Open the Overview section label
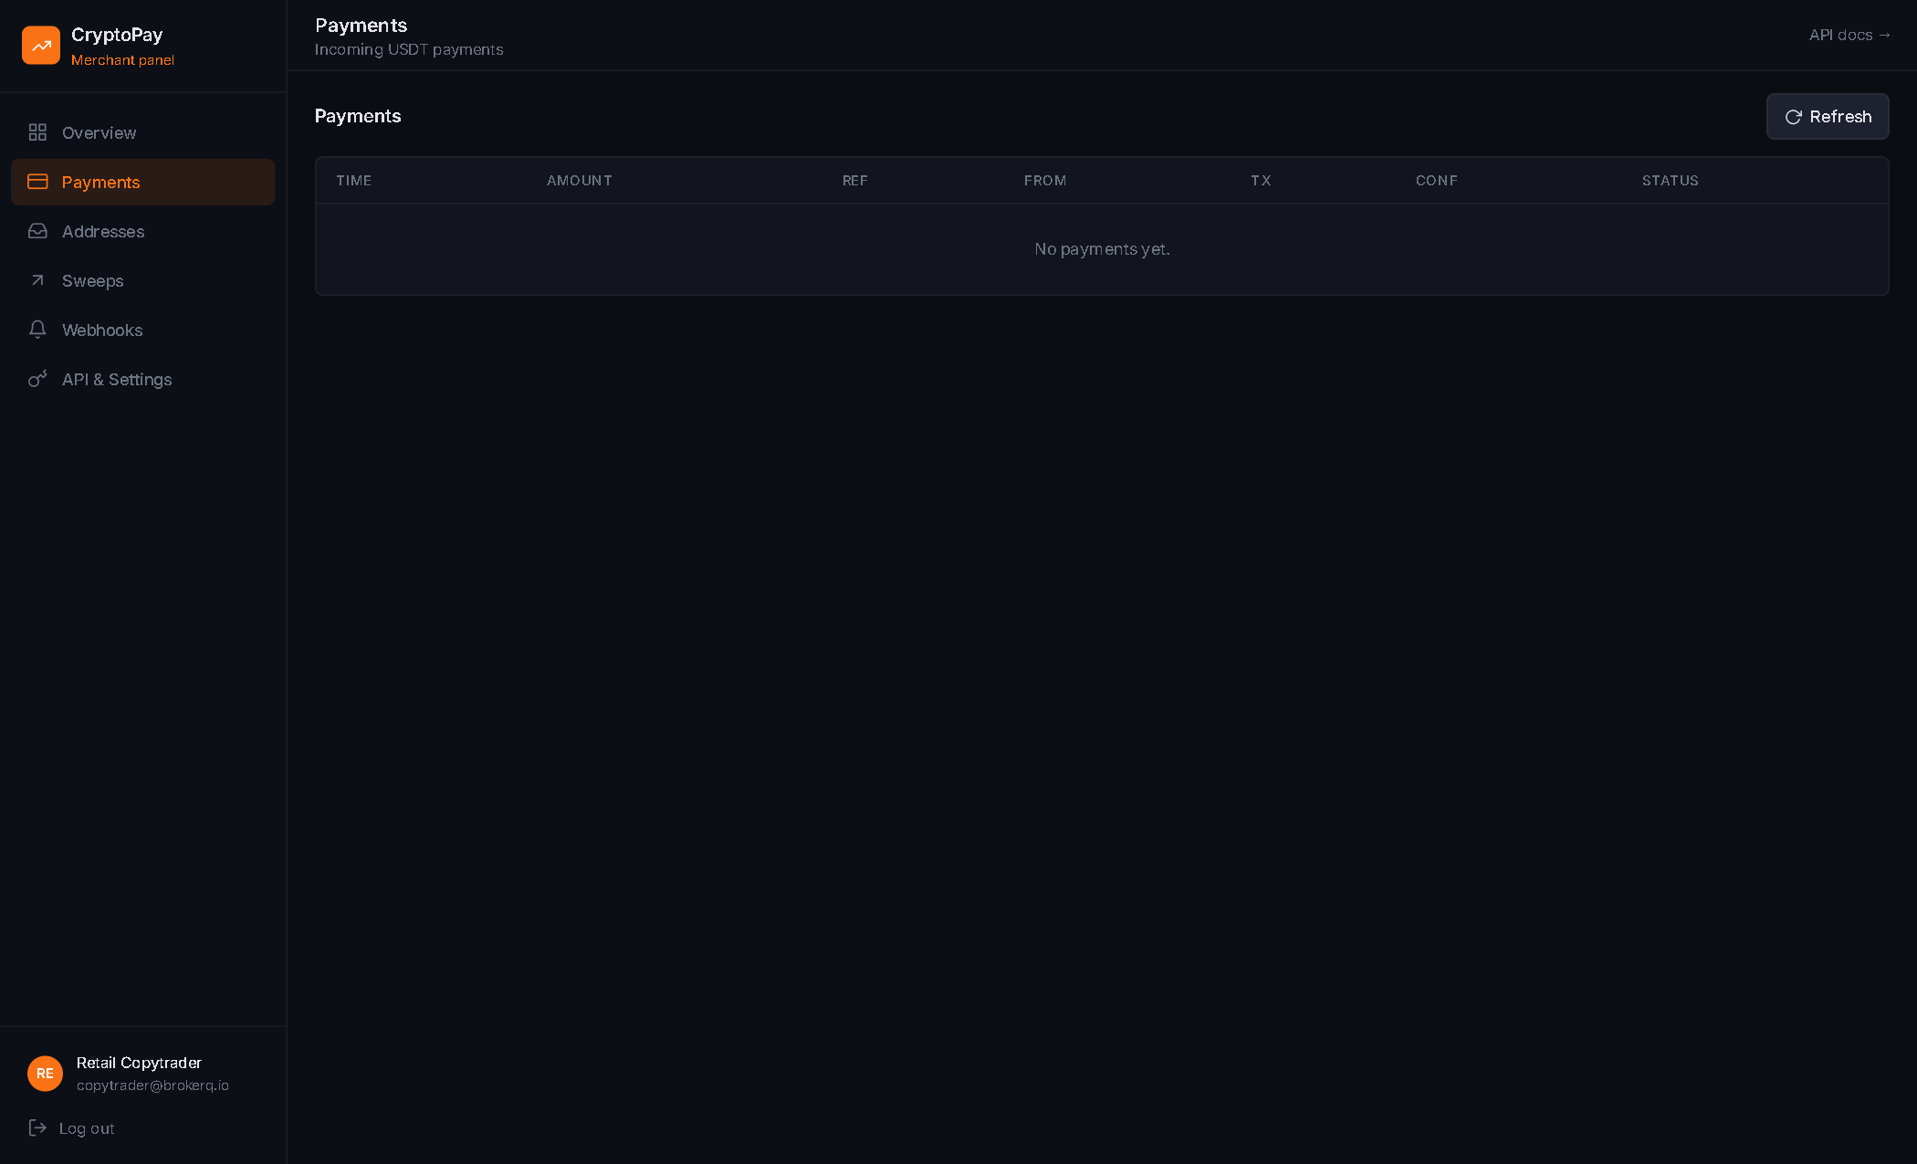Viewport: 1917px width, 1164px height. tap(99, 132)
